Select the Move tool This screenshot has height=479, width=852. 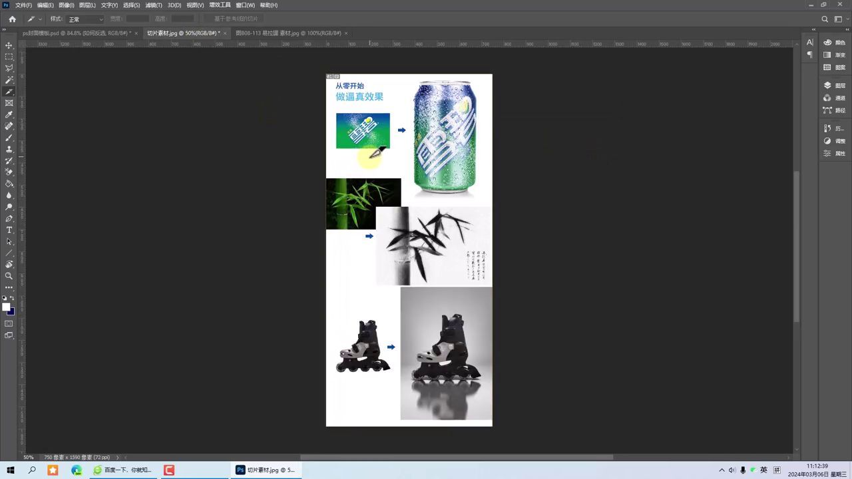point(9,45)
